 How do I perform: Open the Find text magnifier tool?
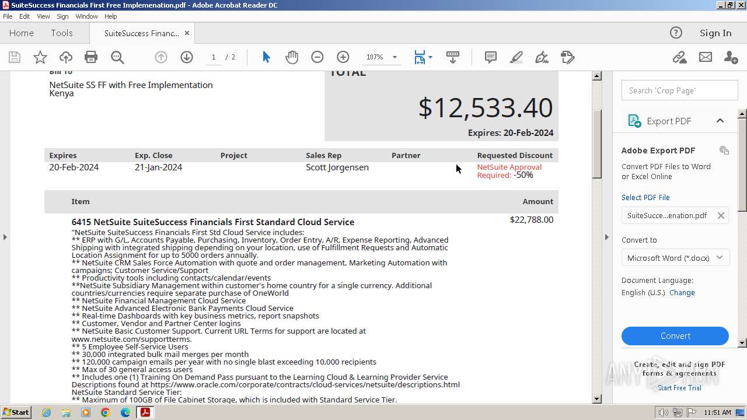tap(117, 57)
